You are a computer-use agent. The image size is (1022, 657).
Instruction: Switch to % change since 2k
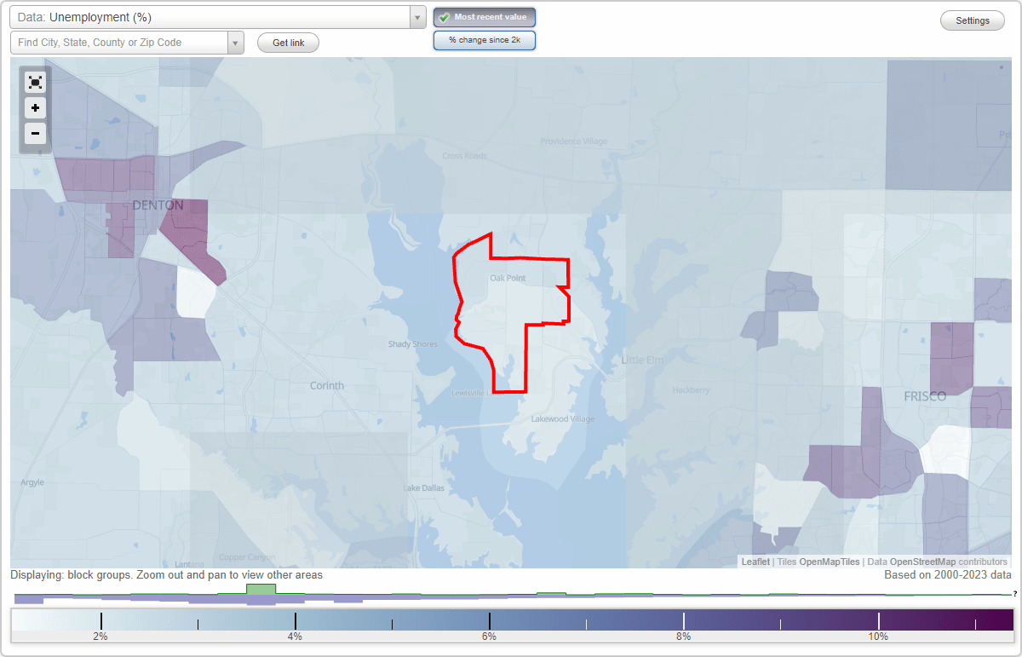[x=485, y=40]
